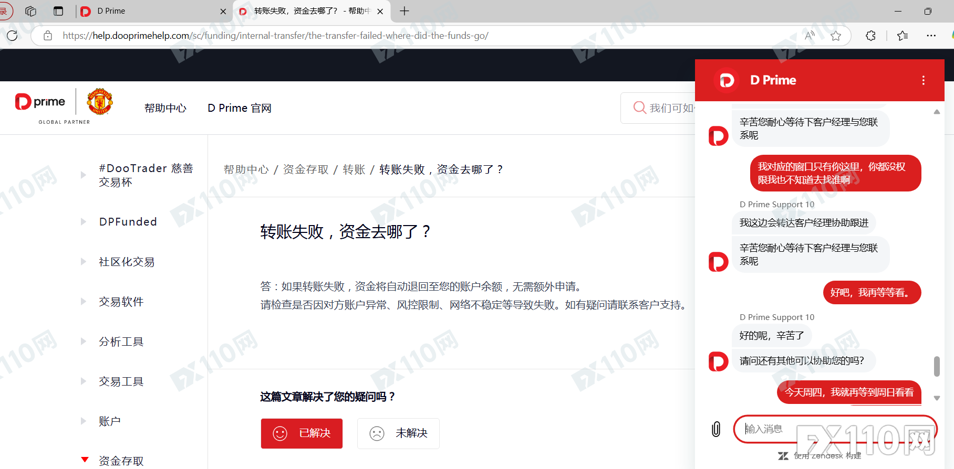Click the site lock info icon

click(48, 36)
